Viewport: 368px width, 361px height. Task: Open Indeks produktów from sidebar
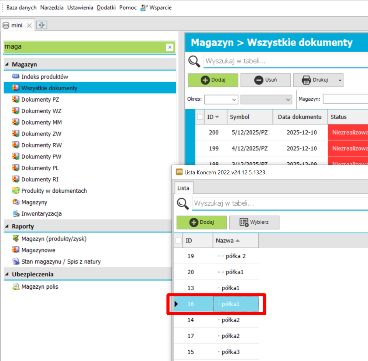tap(45, 77)
